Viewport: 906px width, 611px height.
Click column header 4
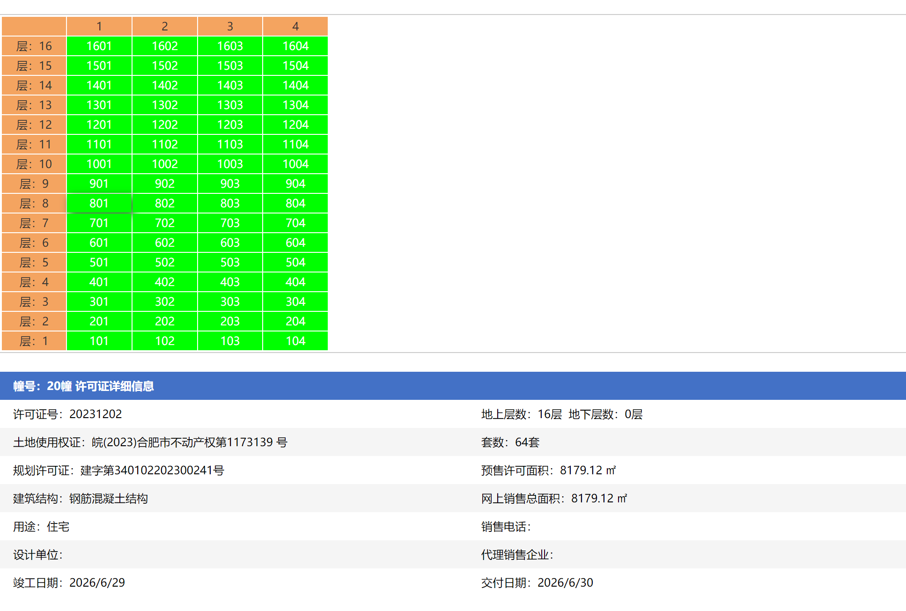pyautogui.click(x=295, y=26)
